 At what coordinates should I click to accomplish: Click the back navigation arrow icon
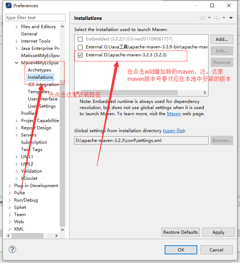coord(202,18)
